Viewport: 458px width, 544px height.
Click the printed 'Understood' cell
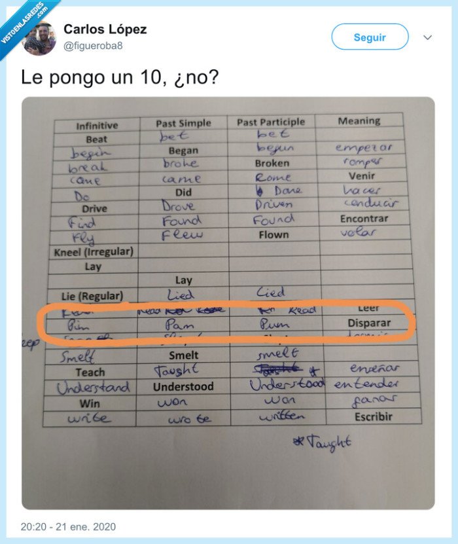(x=183, y=386)
